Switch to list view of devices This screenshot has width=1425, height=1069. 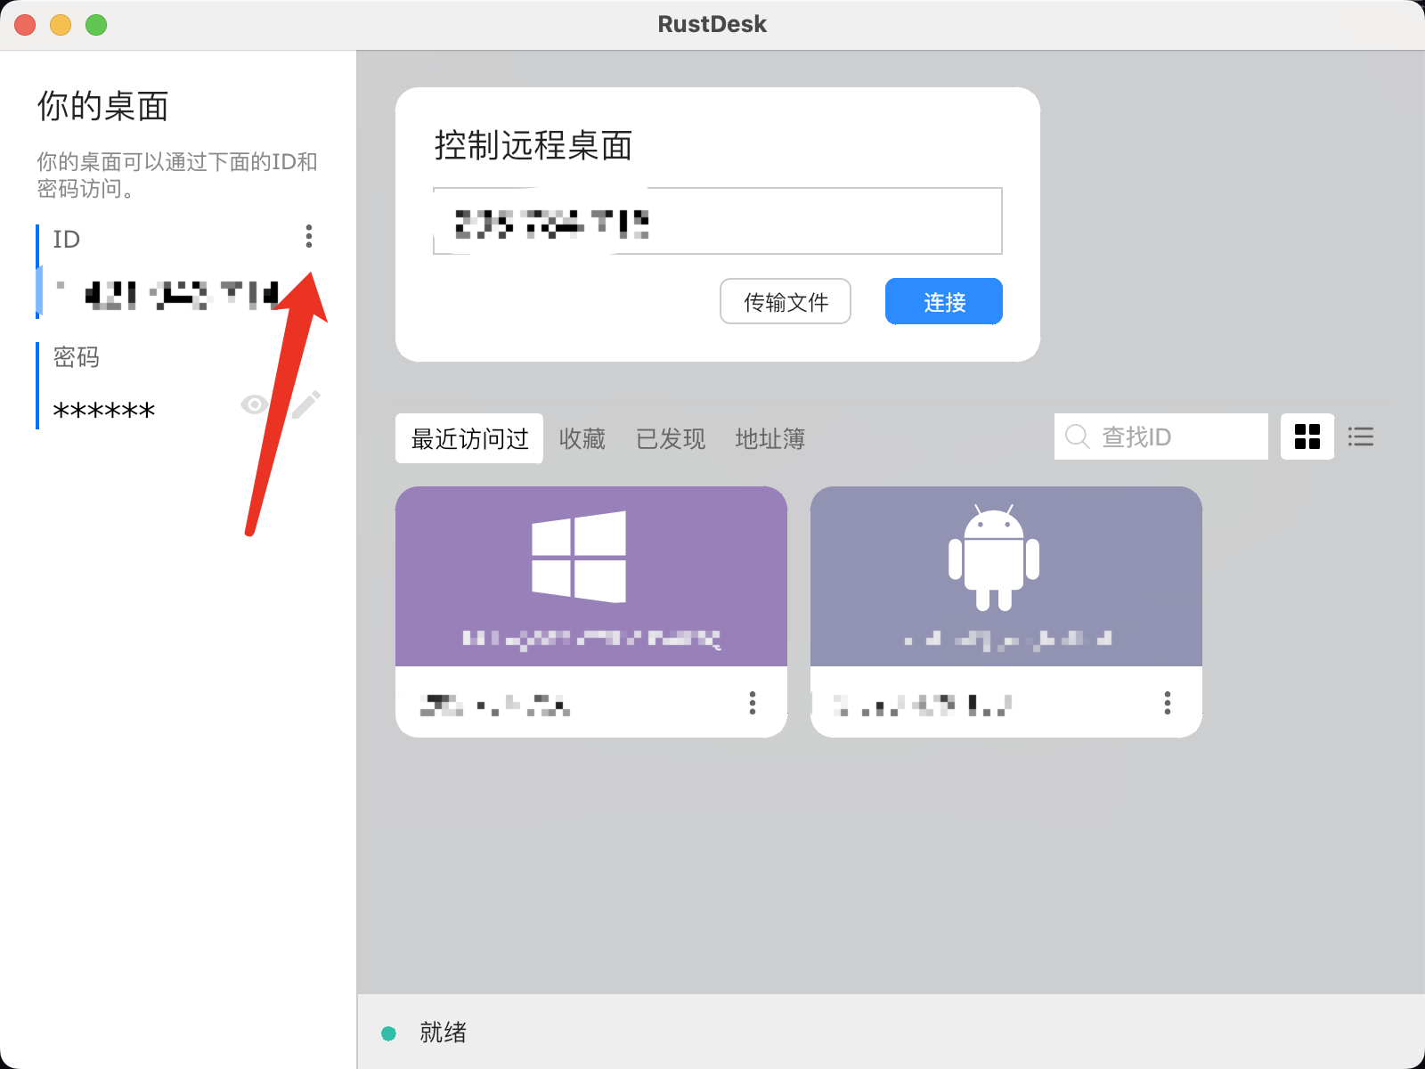[x=1360, y=437]
